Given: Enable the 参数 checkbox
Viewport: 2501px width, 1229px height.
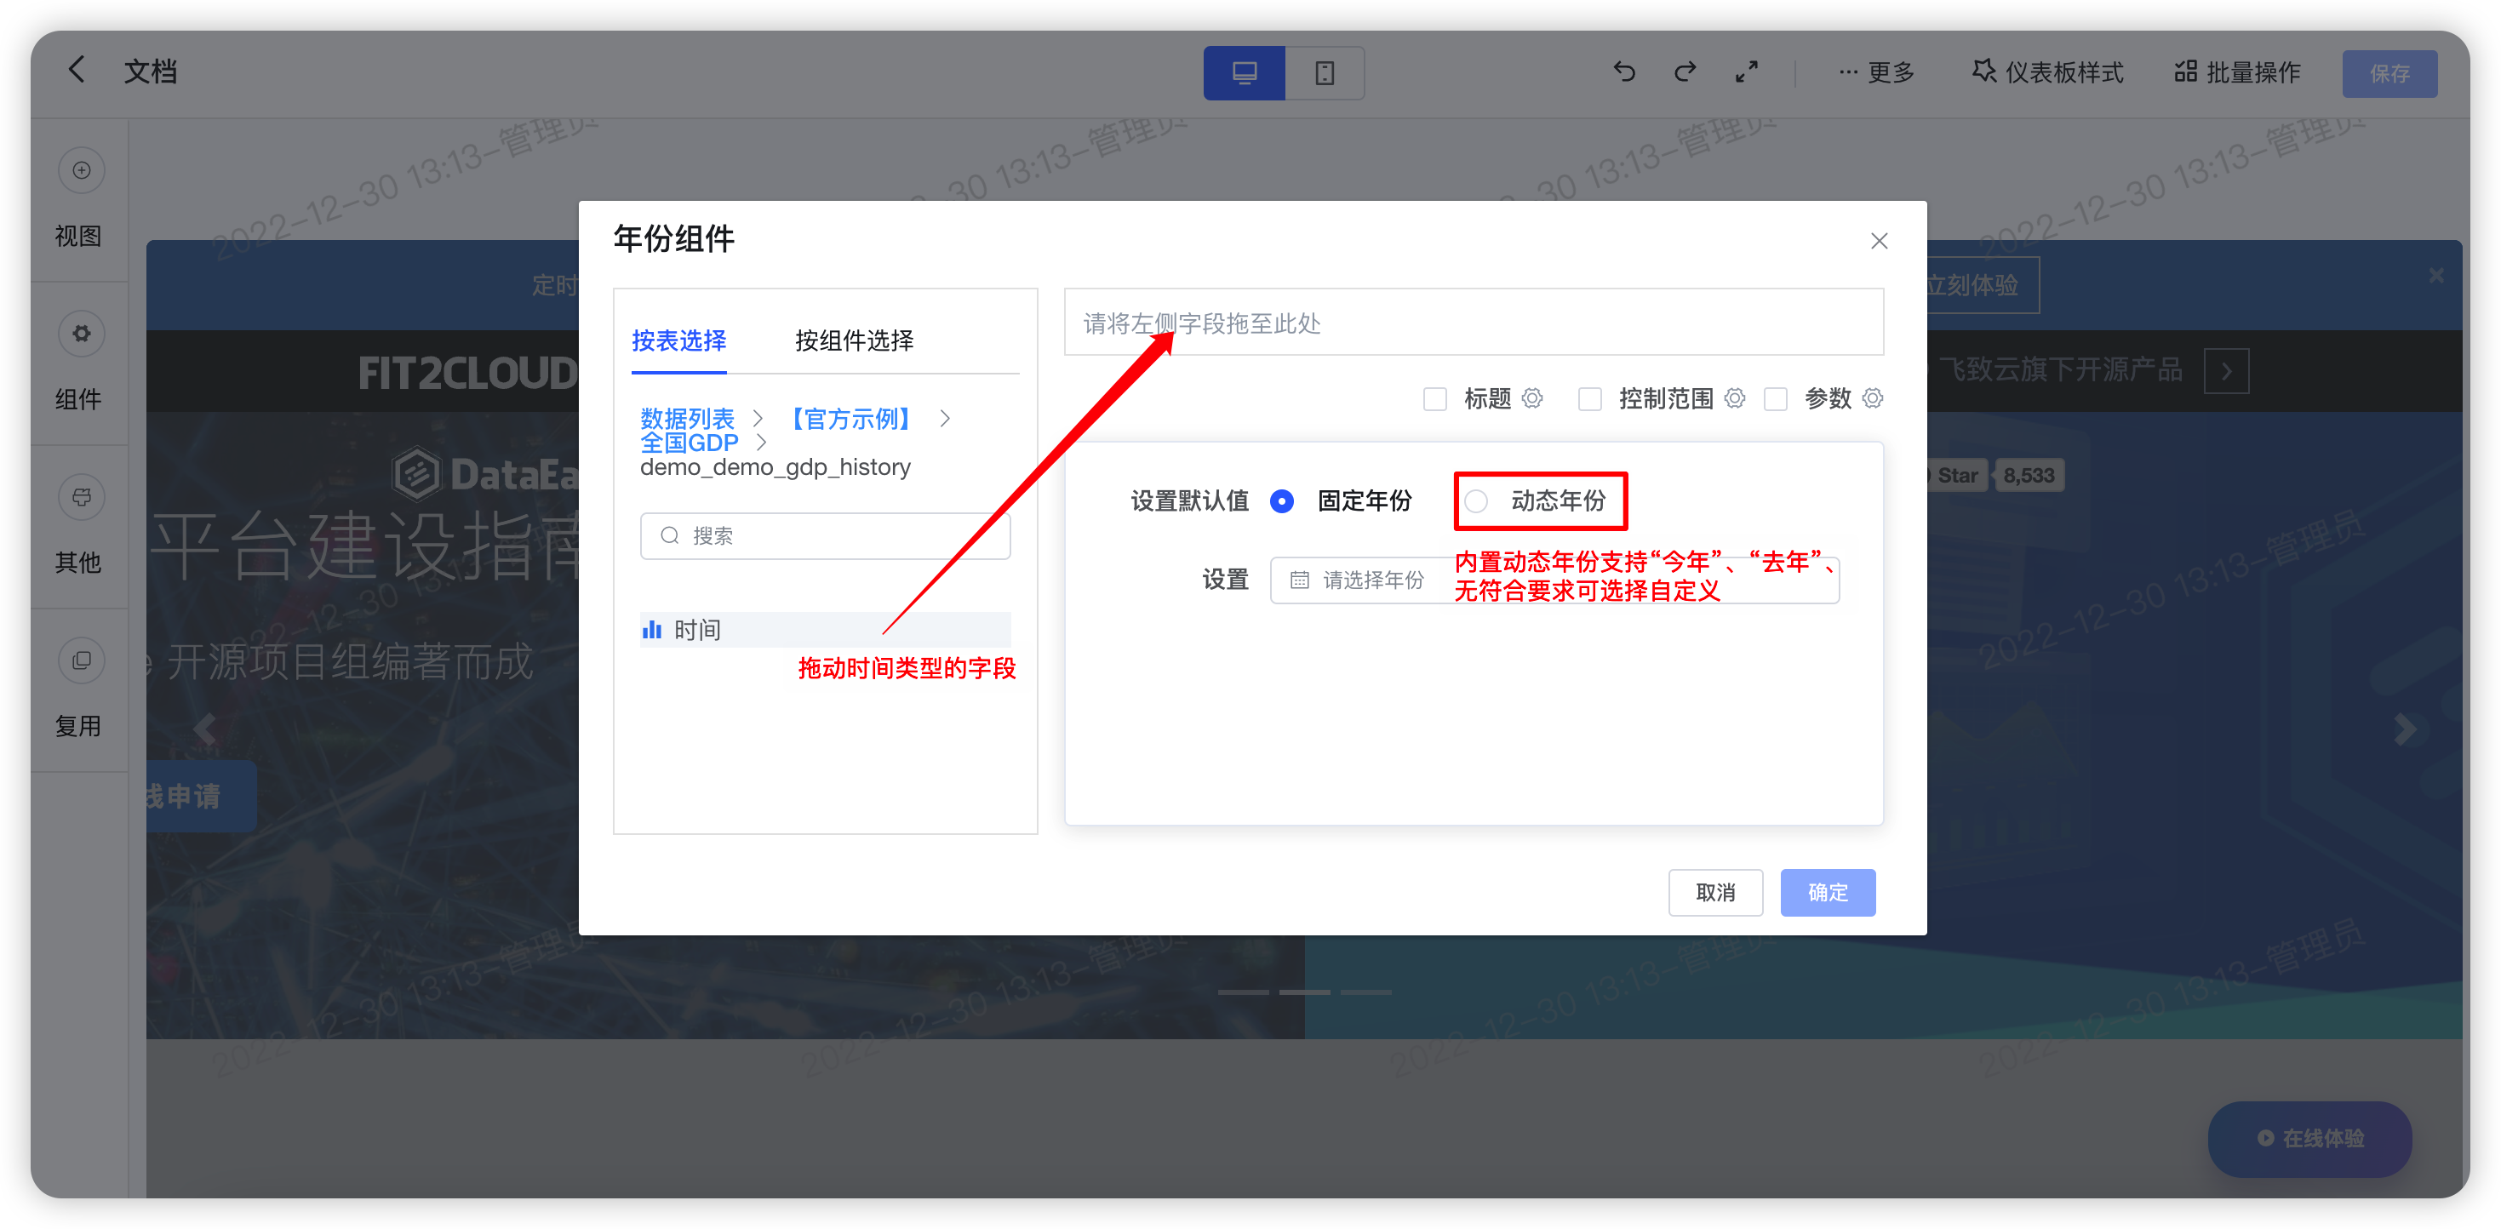Looking at the screenshot, I should [x=1775, y=399].
